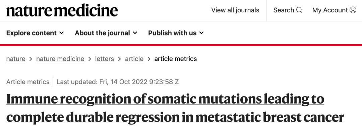Open the My Account profile icon
The image size is (362, 134).
(x=353, y=10)
